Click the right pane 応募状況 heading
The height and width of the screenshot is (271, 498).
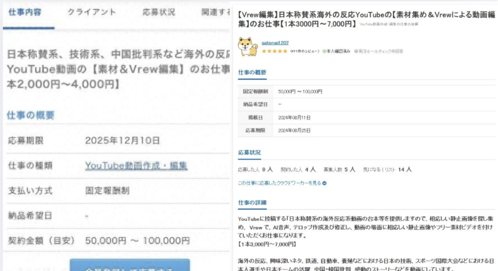click(249, 152)
